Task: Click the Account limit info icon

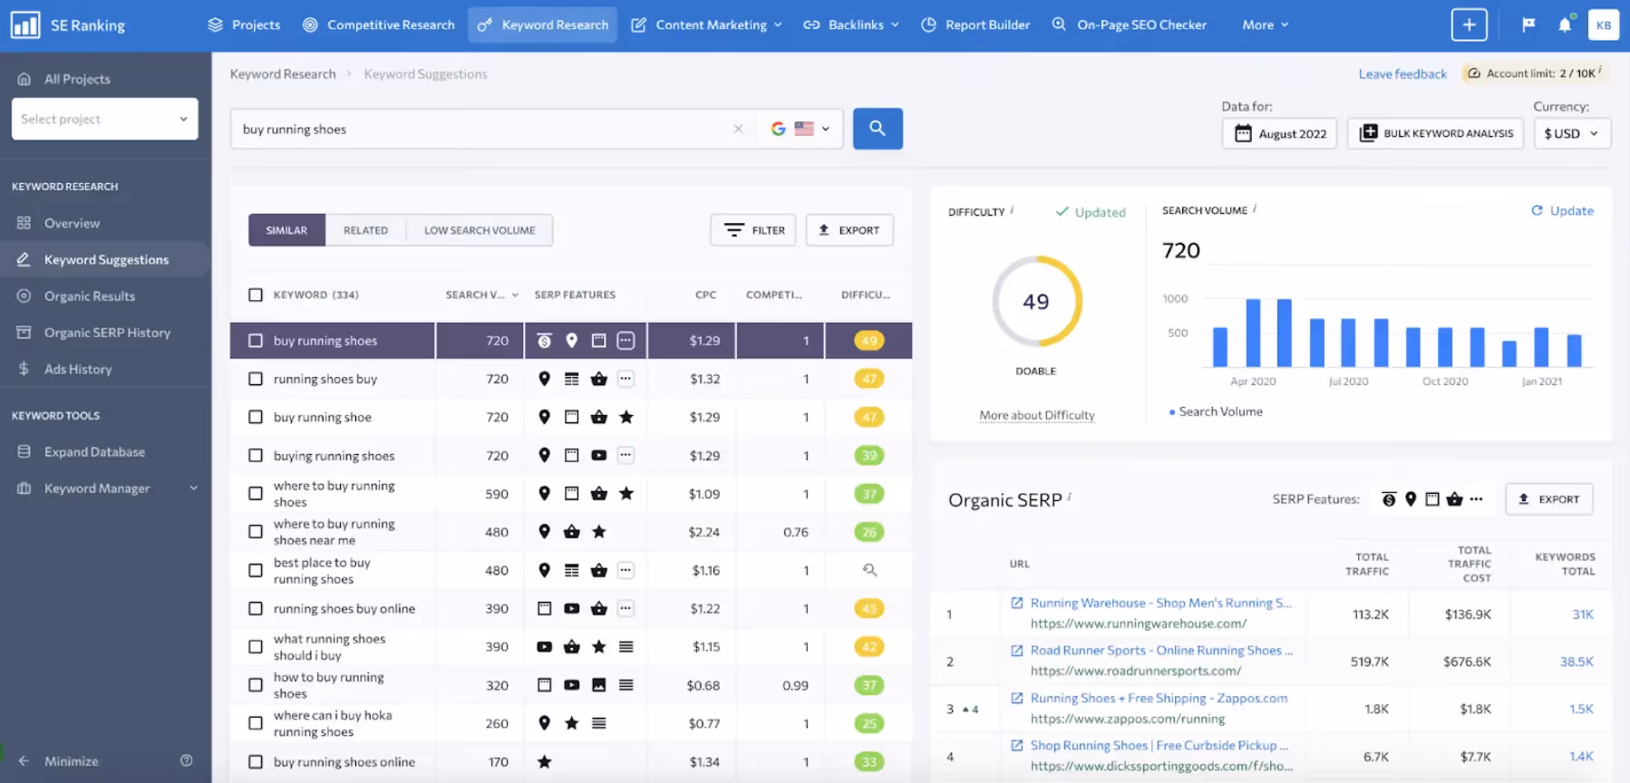Action: coord(1600,70)
